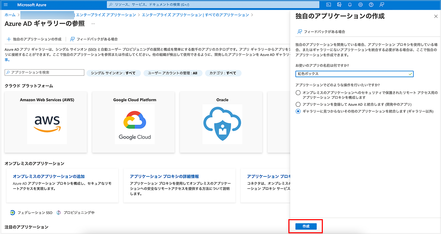The height and width of the screenshot is (234, 441).
Task: Click the ホーム breadcrumb link
Action: 10,15
